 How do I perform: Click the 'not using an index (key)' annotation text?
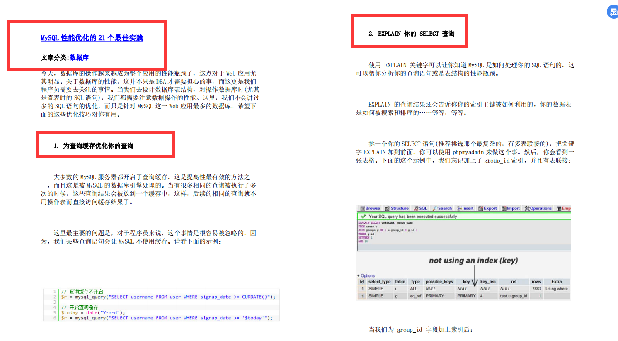click(473, 261)
